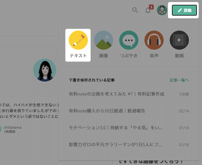
Task: Choose the 音声 audio post type
Action: tap(154, 44)
